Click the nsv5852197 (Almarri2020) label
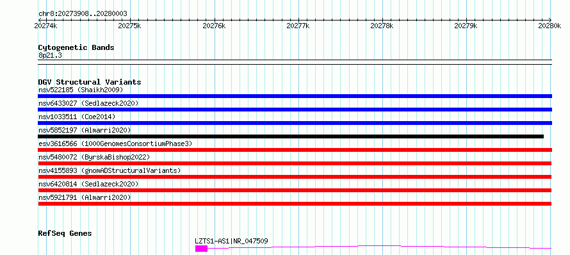The width and height of the screenshot is (570, 255). [x=85, y=130]
